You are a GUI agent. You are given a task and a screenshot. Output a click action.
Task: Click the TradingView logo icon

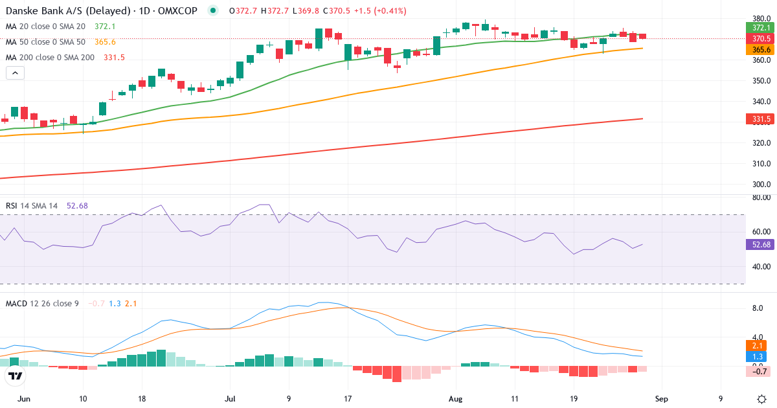pyautogui.click(x=16, y=375)
